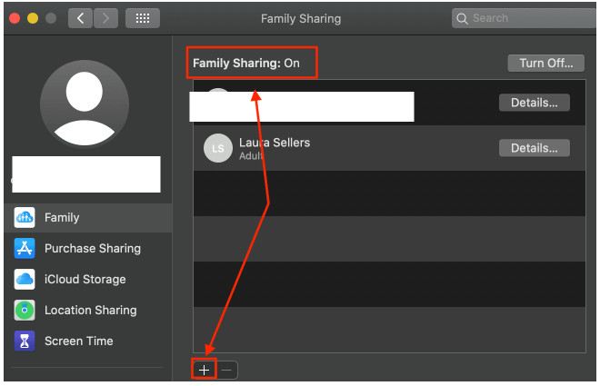Open the Screen Time hourglass icon

coord(25,341)
